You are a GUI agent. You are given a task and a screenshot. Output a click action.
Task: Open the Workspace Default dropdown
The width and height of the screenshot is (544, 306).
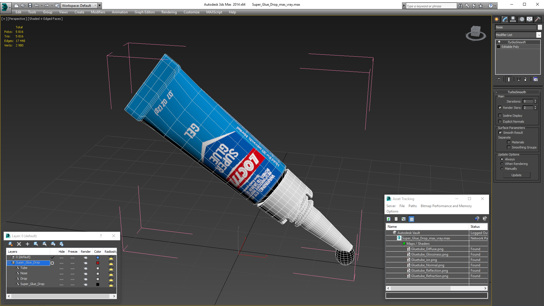coord(79,5)
